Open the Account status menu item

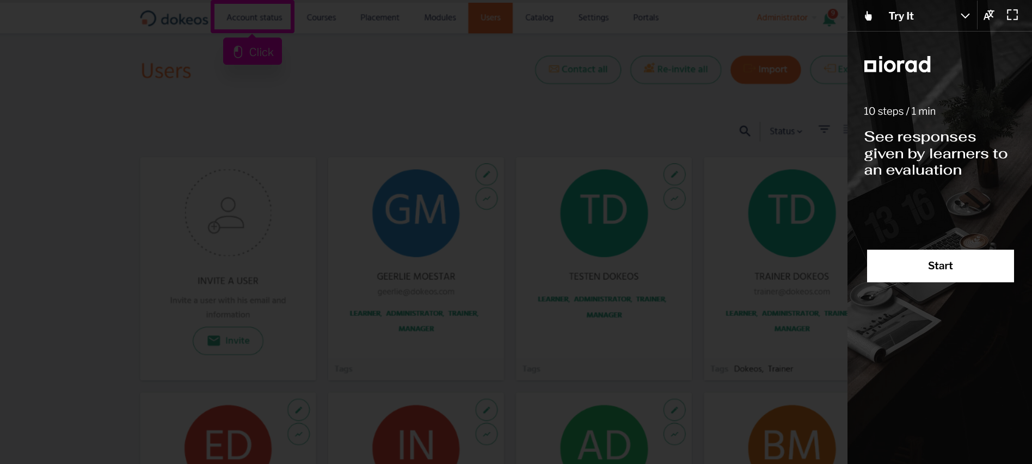254,17
